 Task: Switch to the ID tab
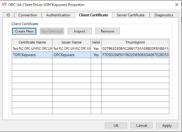(x=8, y=15)
